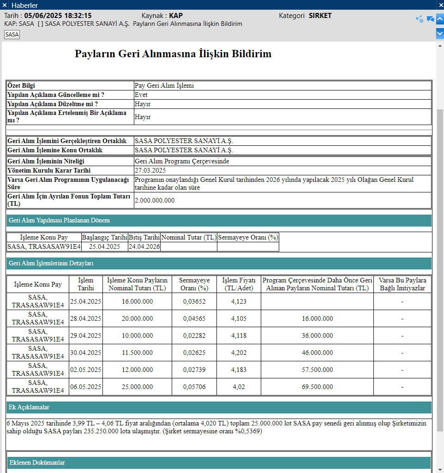Click the nominal amount 20.000.000
Screen dimensions: 444x473
pyautogui.click(x=137, y=318)
